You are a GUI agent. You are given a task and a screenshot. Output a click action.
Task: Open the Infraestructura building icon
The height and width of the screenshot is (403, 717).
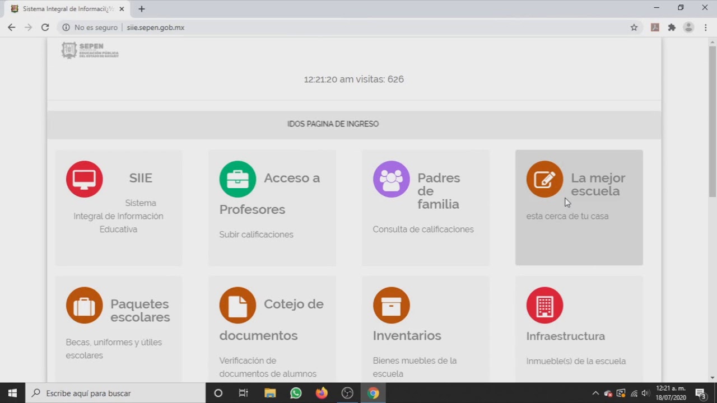[544, 305]
